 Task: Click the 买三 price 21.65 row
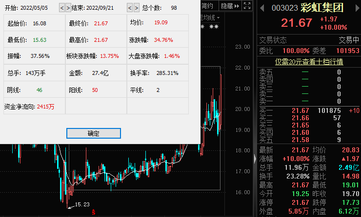pyautogui.click(x=309, y=126)
